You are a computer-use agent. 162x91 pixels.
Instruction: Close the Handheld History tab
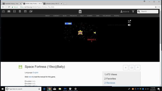[21, 4]
